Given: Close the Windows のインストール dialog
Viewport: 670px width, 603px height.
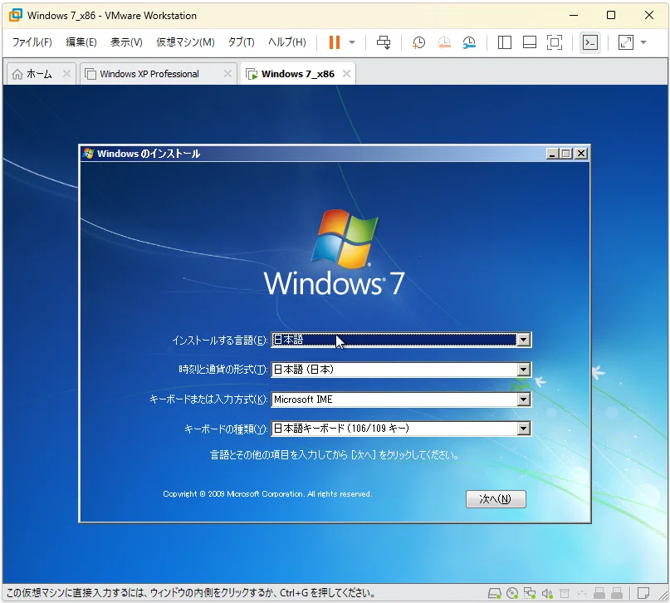Looking at the screenshot, I should [x=581, y=154].
